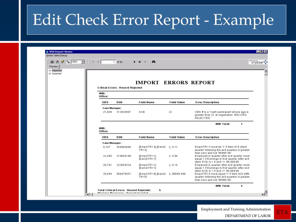The image size is (296, 222).
Task: Select the Preview tab
Action: pyautogui.click(x=53, y=66)
